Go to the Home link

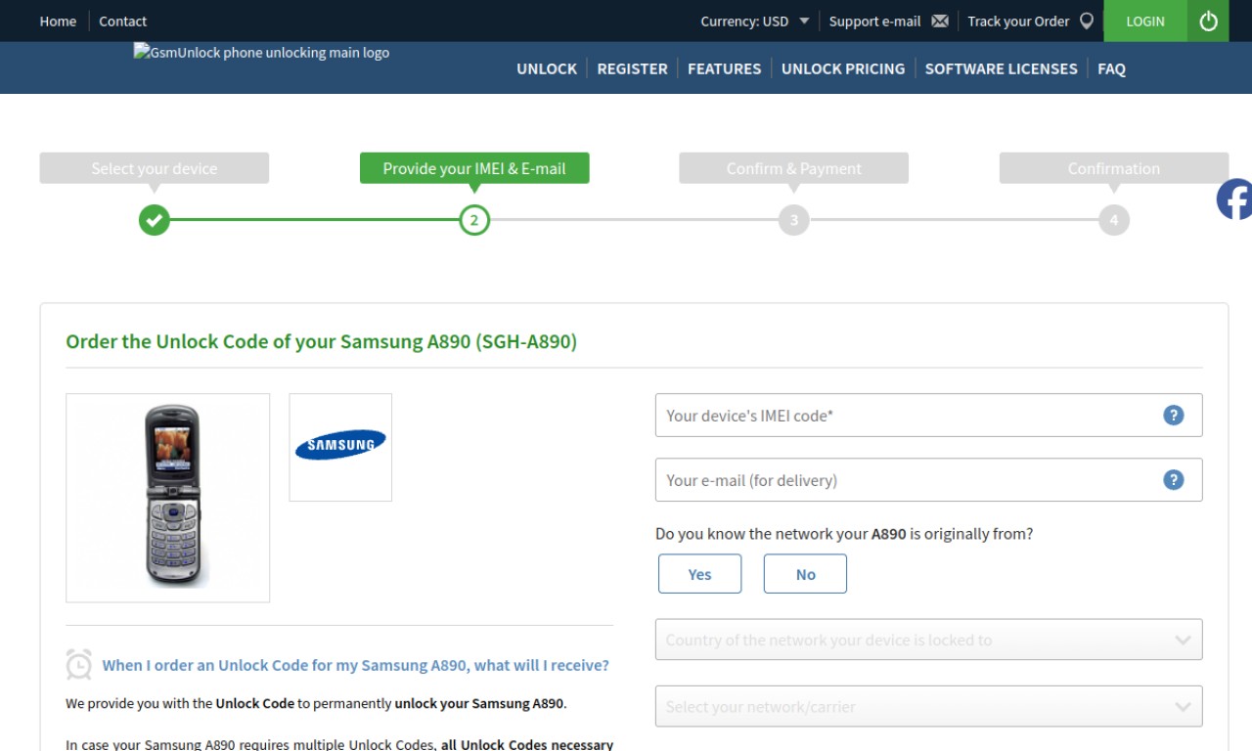[58, 22]
